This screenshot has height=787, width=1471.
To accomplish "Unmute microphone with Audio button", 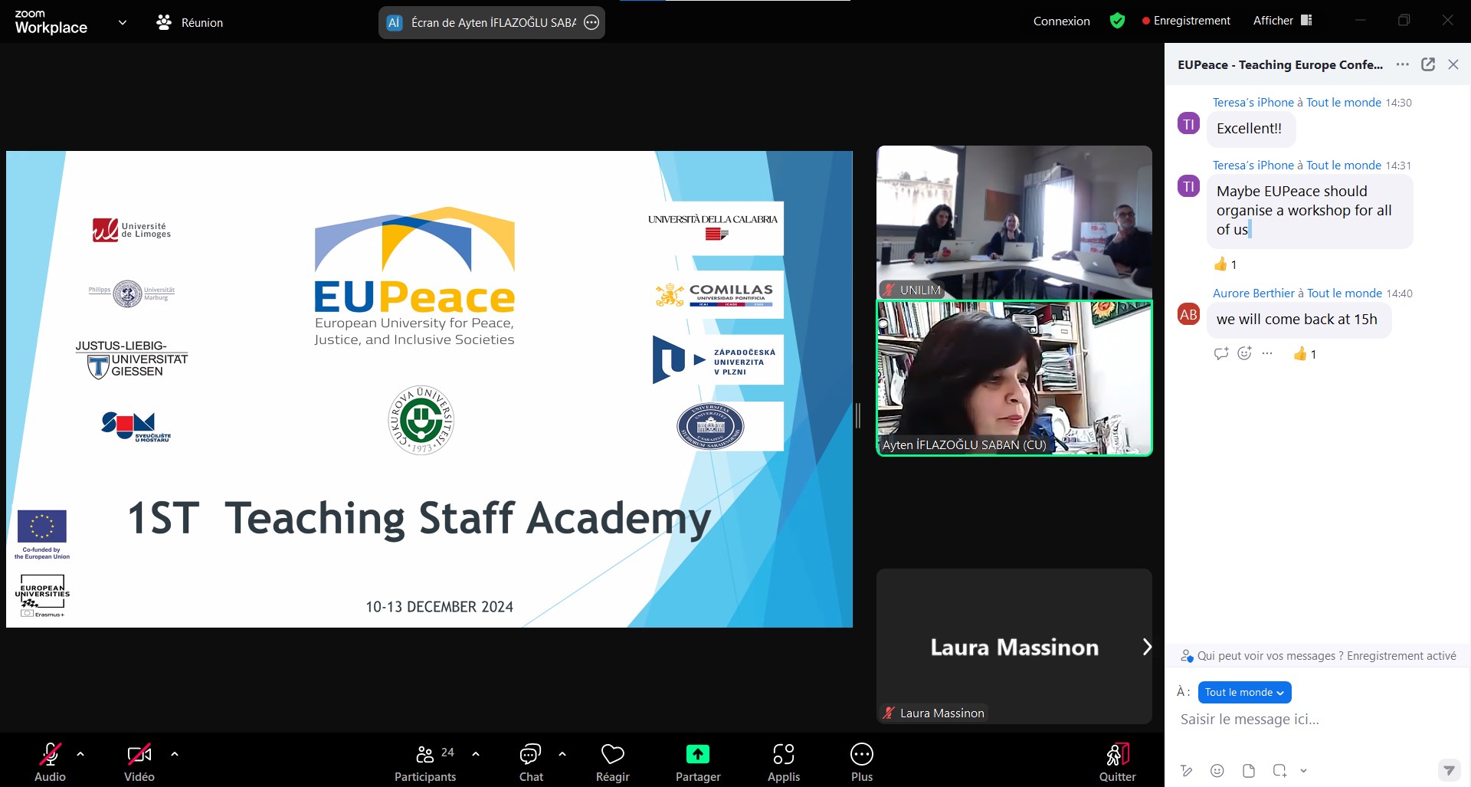I will click(50, 761).
